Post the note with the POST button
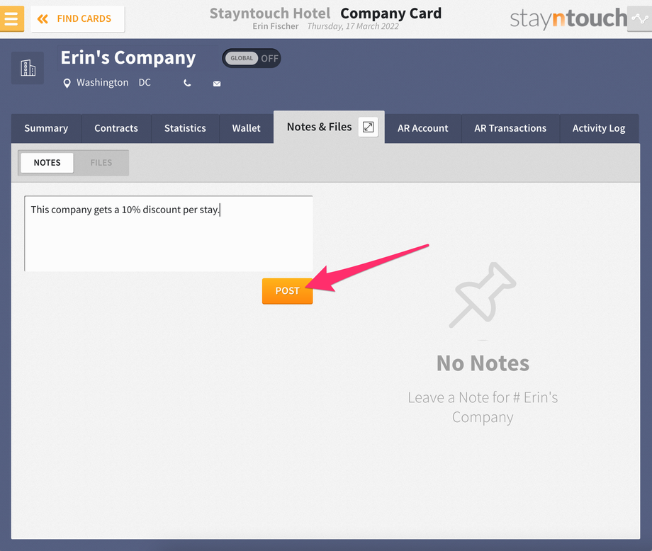Image resolution: width=652 pixels, height=551 pixels. (x=287, y=291)
